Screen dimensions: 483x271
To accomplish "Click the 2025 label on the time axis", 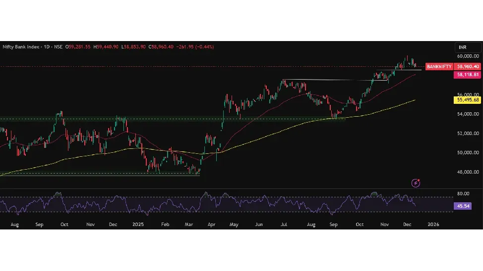I will click(137, 225).
